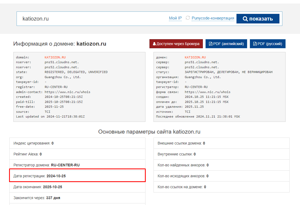Click the Кол-во ссылок на домене row
The image size is (300, 205).
[221, 187]
